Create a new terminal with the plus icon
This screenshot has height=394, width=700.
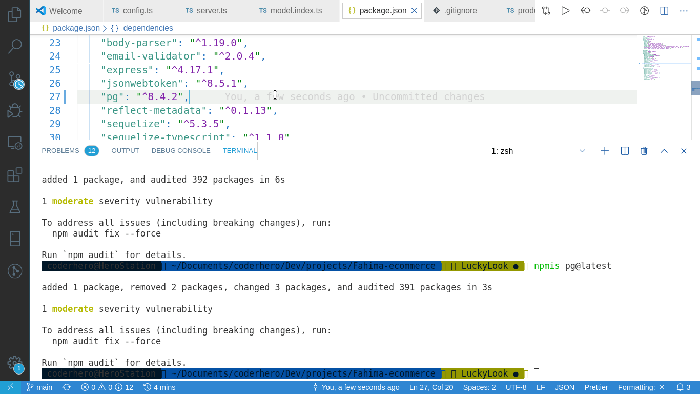point(605,151)
